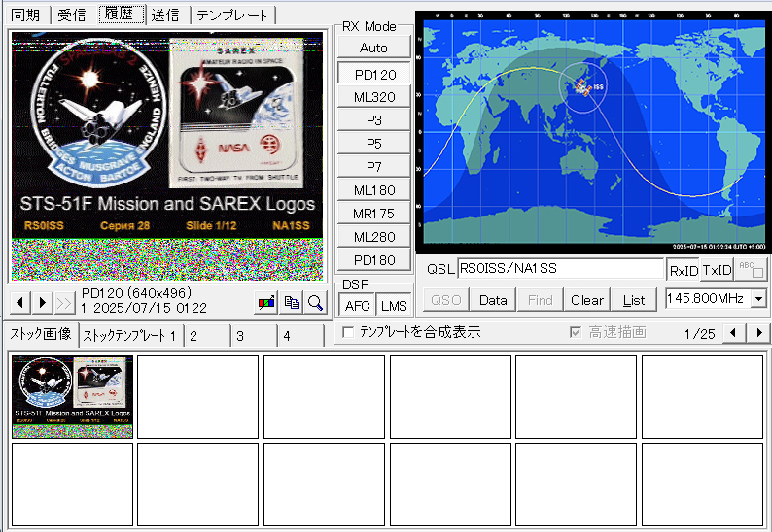Toggle LMS filter in DSP section

point(394,306)
